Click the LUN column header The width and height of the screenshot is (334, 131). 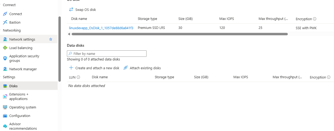(72, 77)
